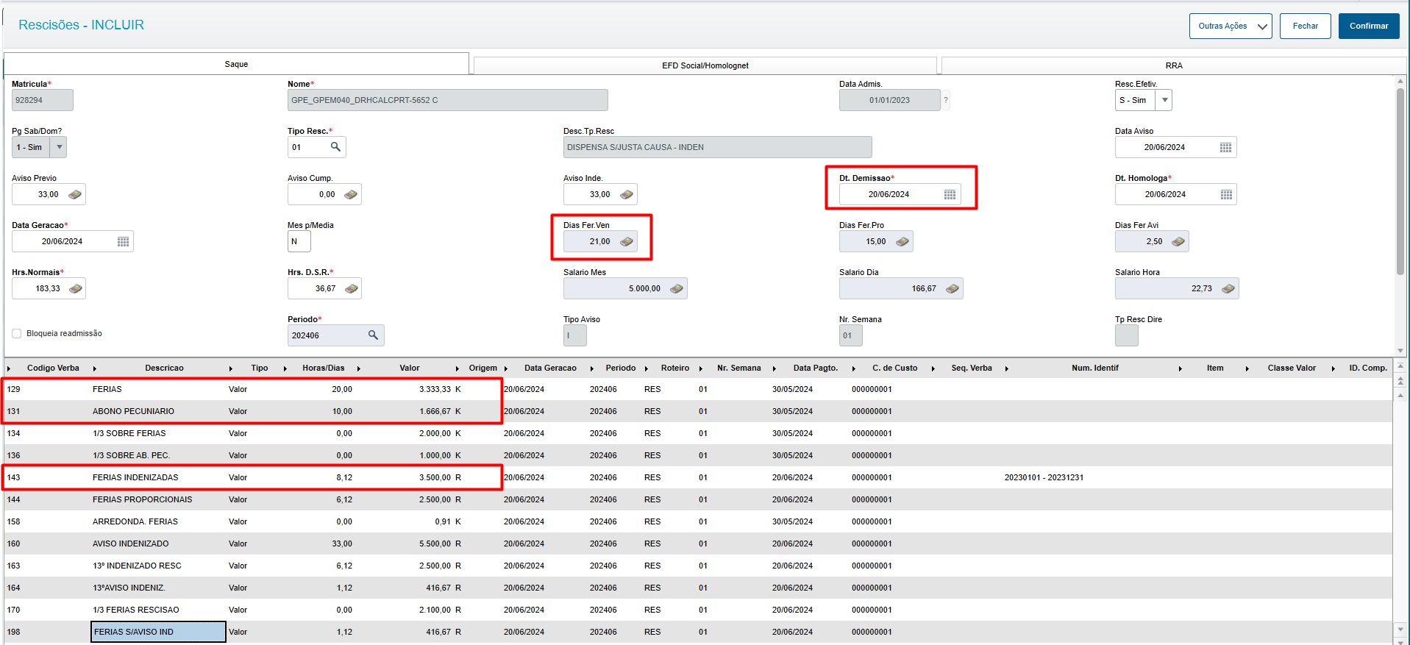Viewport: 1410px width, 645px height.
Task: Open the Outras Ações dropdown menu
Action: coord(1231,26)
